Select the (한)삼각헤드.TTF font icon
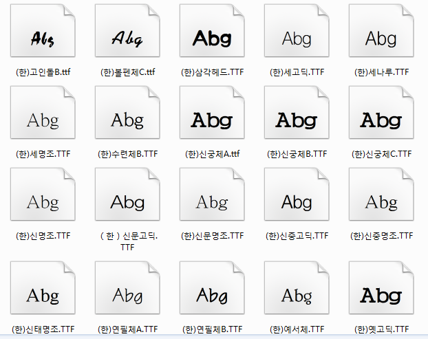 coord(212,30)
